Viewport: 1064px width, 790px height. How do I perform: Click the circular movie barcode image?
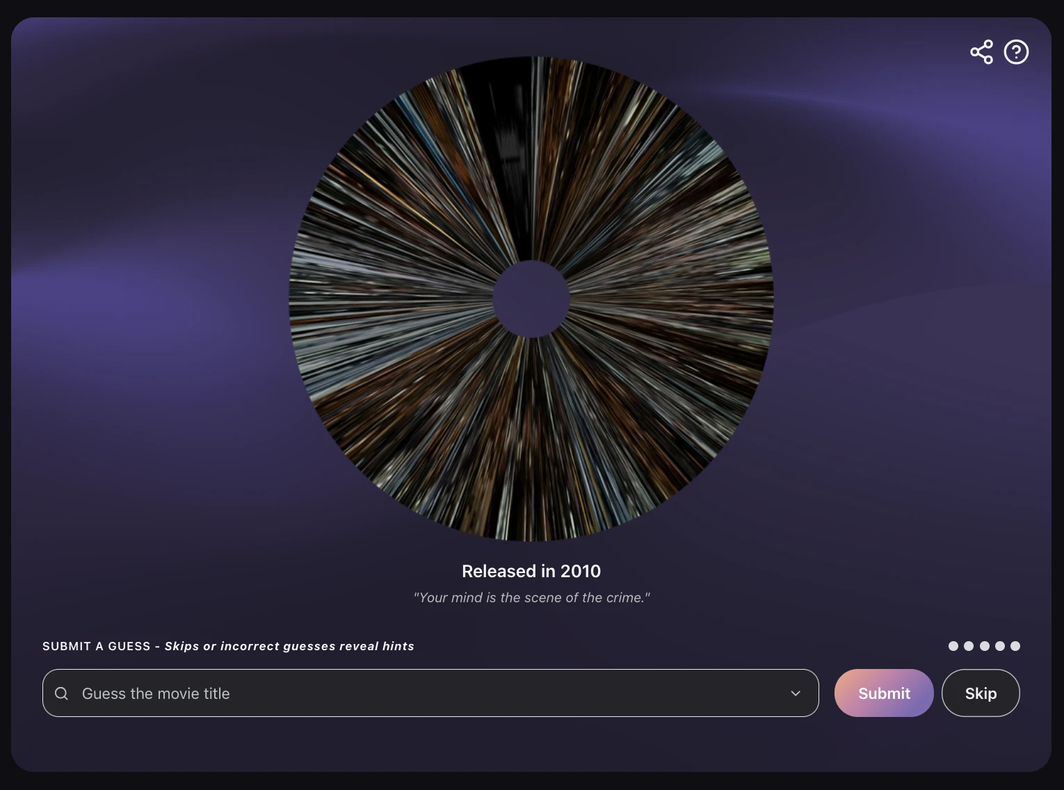531,299
